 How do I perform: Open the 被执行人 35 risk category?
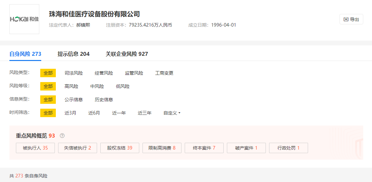click(35, 148)
